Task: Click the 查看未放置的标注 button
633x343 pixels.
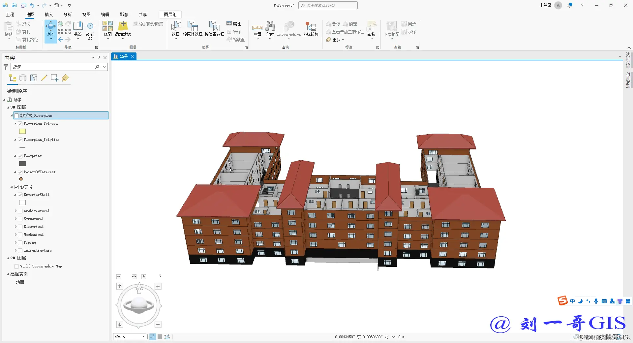Action: click(345, 32)
